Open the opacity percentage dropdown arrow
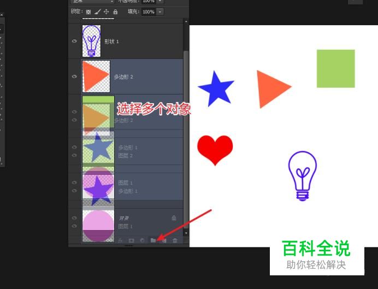Screen dimensions: 378x289 point(160,2)
